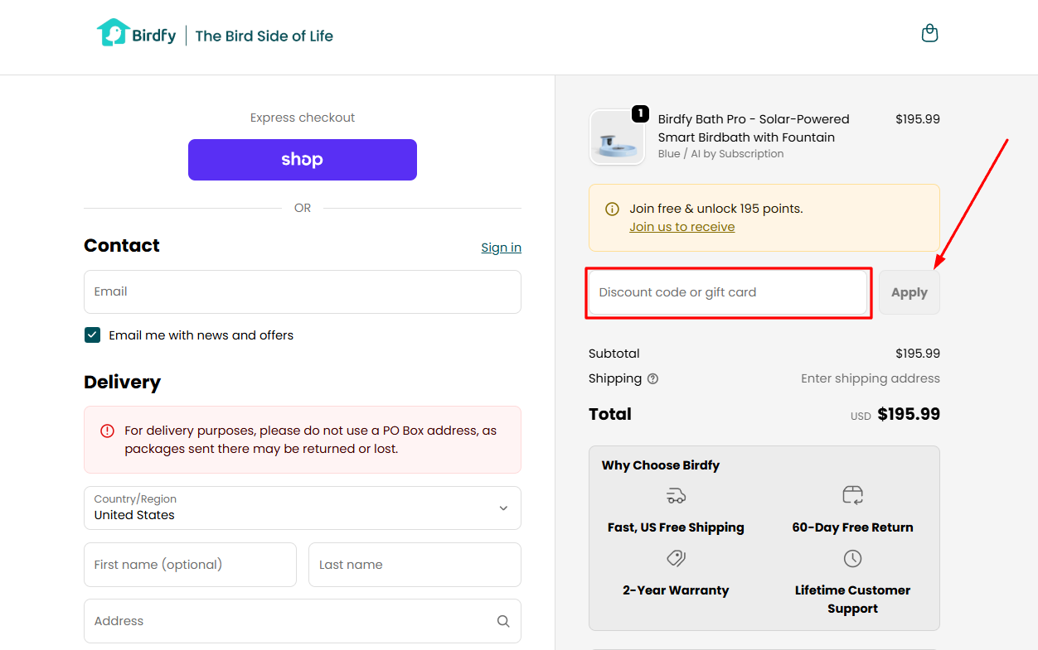The height and width of the screenshot is (650, 1038).
Task: Focus the Address input field
Action: coord(303,621)
